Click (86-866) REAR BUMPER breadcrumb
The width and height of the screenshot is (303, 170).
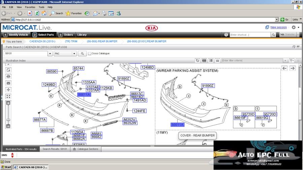(x=102, y=41)
